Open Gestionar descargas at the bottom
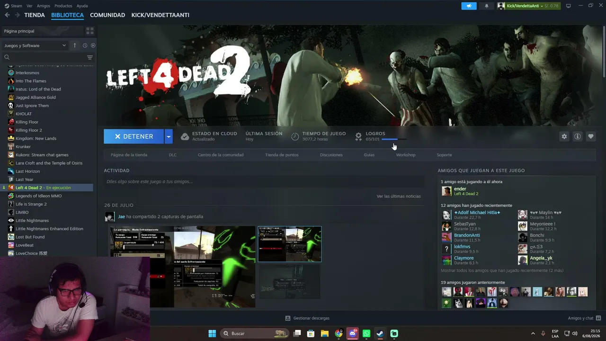This screenshot has height=341, width=606. tap(307, 318)
